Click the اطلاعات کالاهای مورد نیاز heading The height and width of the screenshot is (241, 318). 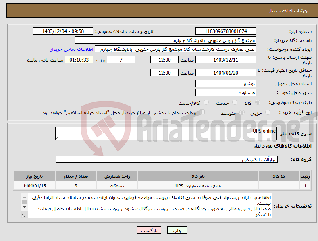click(x=282, y=146)
